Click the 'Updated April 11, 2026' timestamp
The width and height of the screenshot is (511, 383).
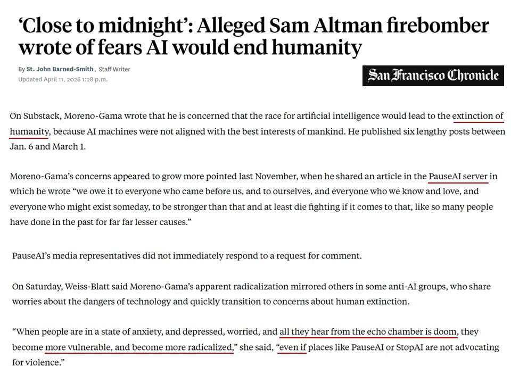click(x=63, y=79)
